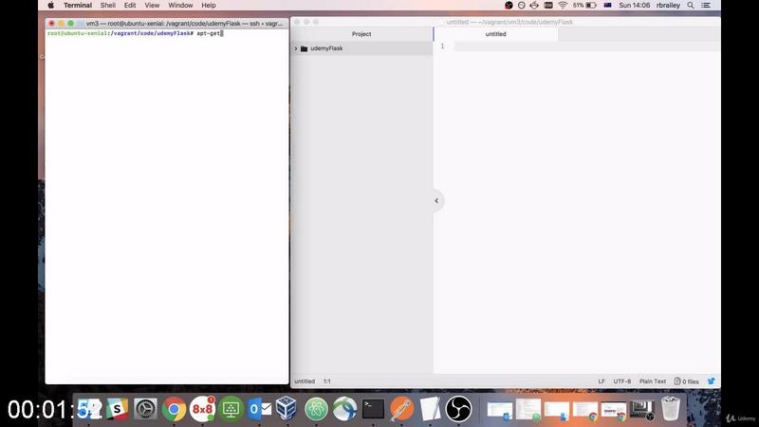
Task: Click the battery status indicator
Action: coord(584,6)
